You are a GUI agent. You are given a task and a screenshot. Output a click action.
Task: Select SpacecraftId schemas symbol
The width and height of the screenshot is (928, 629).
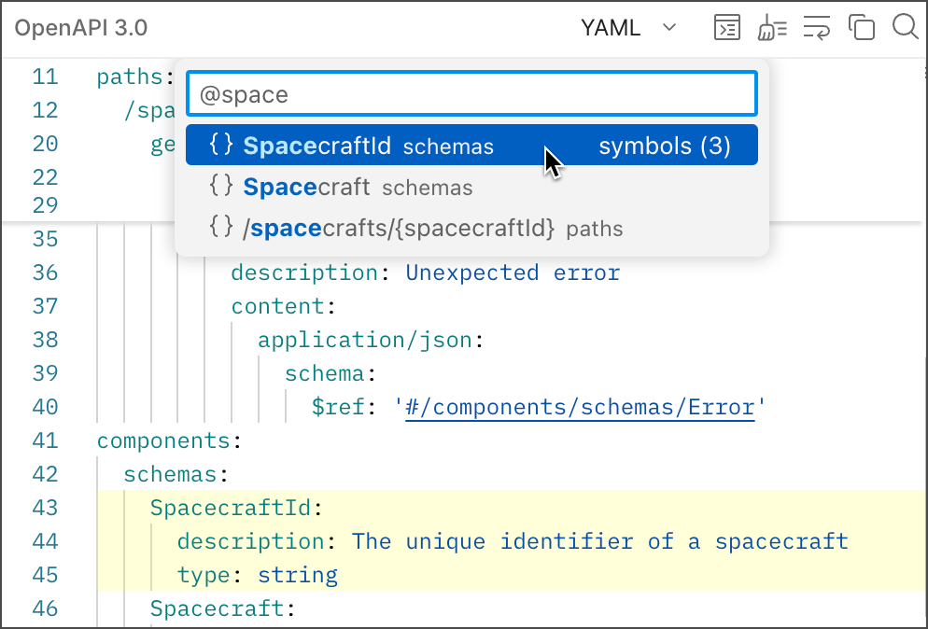pos(368,147)
